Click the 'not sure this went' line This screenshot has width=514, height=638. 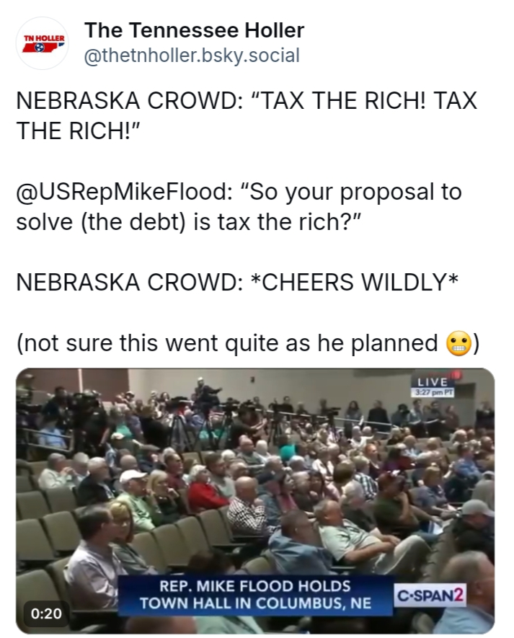point(247,343)
